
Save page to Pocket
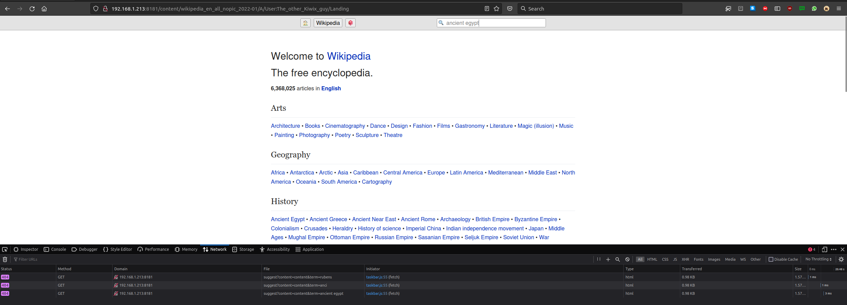click(510, 9)
